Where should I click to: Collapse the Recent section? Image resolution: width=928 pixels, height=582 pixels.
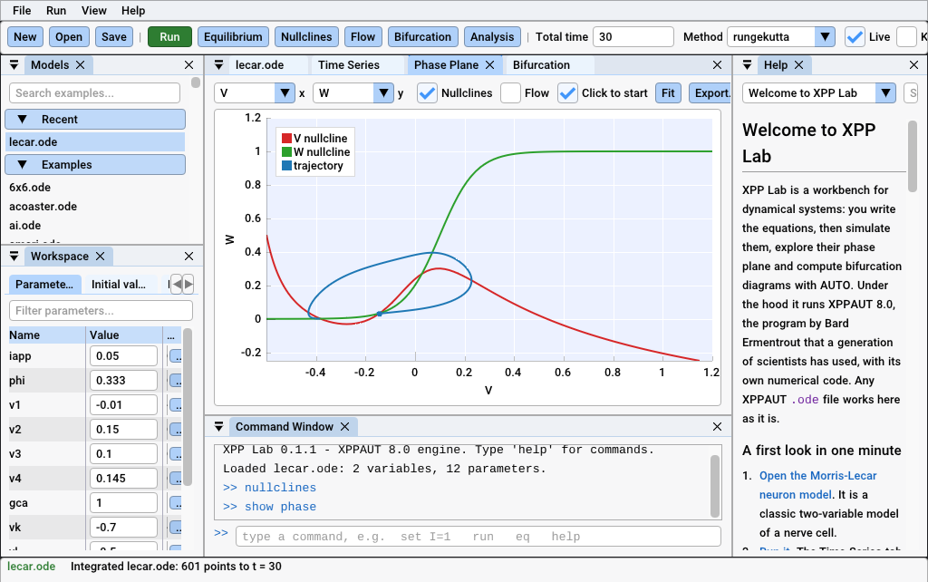pos(94,119)
